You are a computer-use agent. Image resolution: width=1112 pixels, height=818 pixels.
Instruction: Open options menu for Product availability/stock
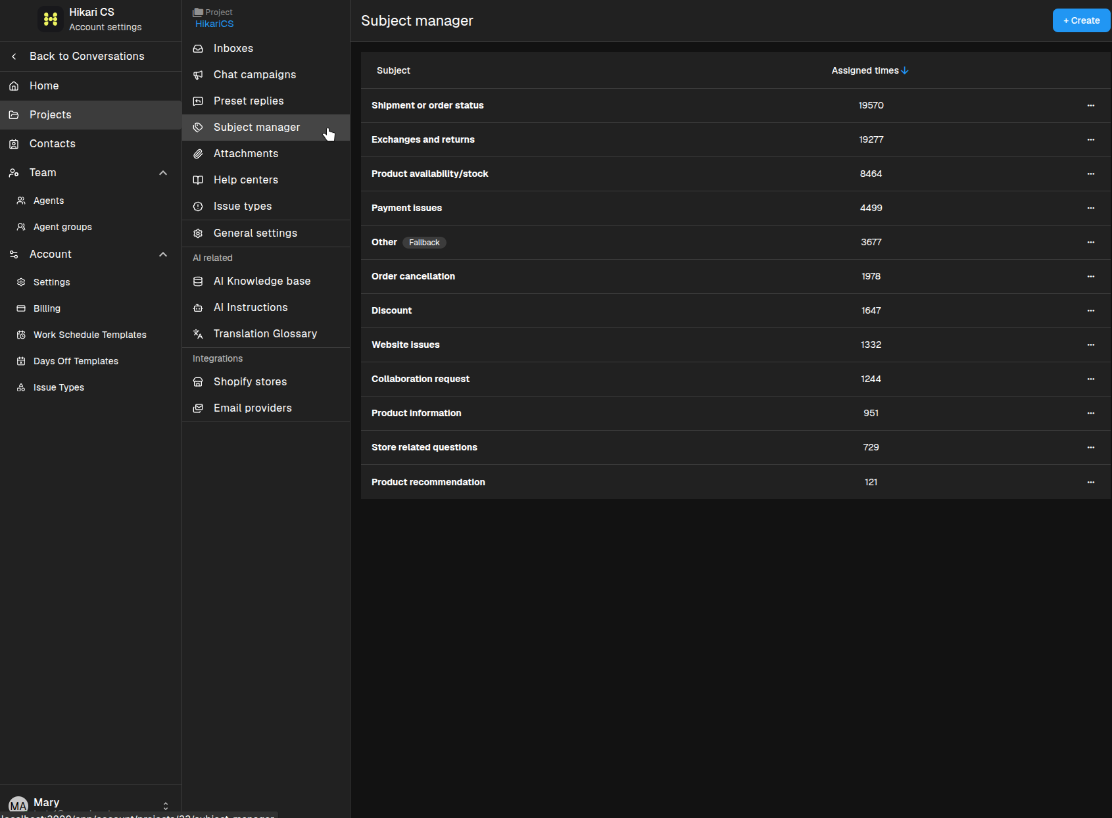pos(1091,174)
